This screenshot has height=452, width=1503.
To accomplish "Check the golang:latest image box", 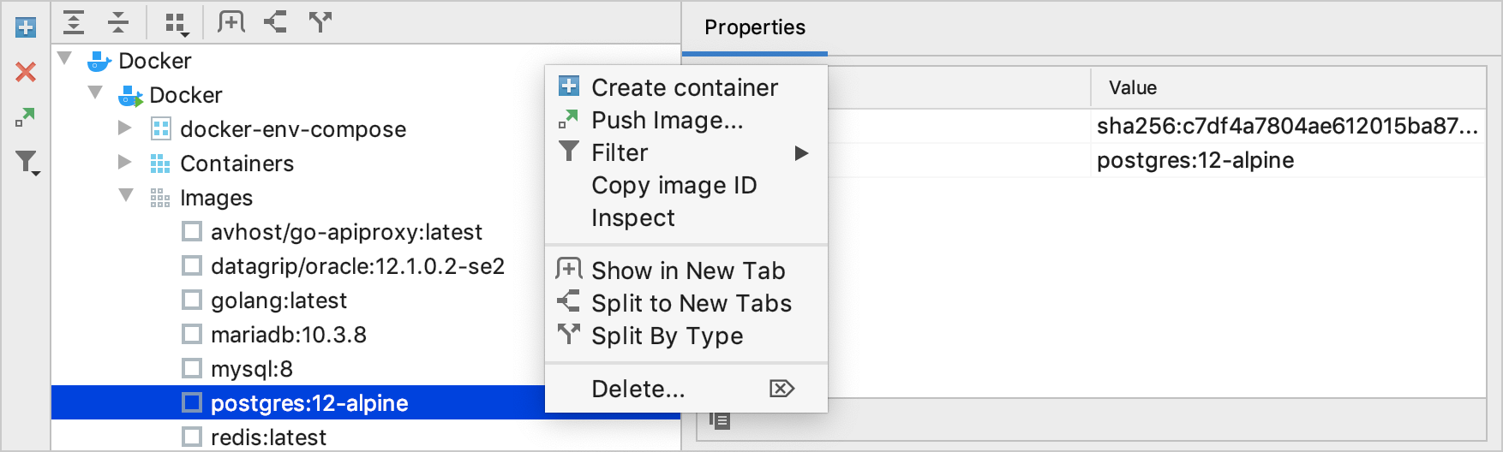I will pos(192,300).
